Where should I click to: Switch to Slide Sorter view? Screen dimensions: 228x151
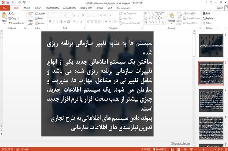179,149
